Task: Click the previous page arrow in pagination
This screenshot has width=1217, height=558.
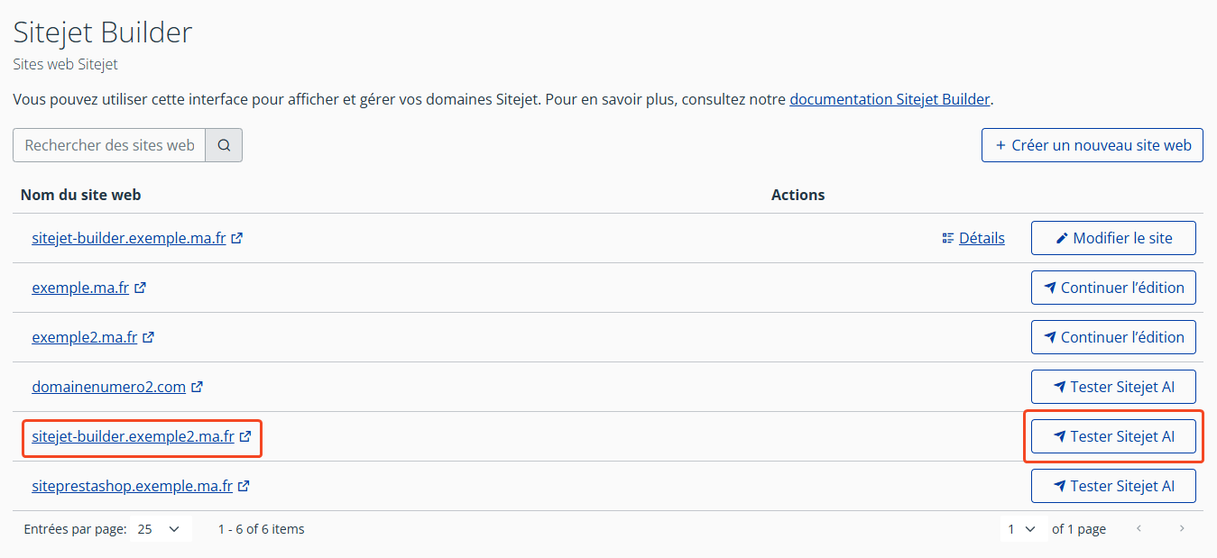Action: pyautogui.click(x=1139, y=529)
